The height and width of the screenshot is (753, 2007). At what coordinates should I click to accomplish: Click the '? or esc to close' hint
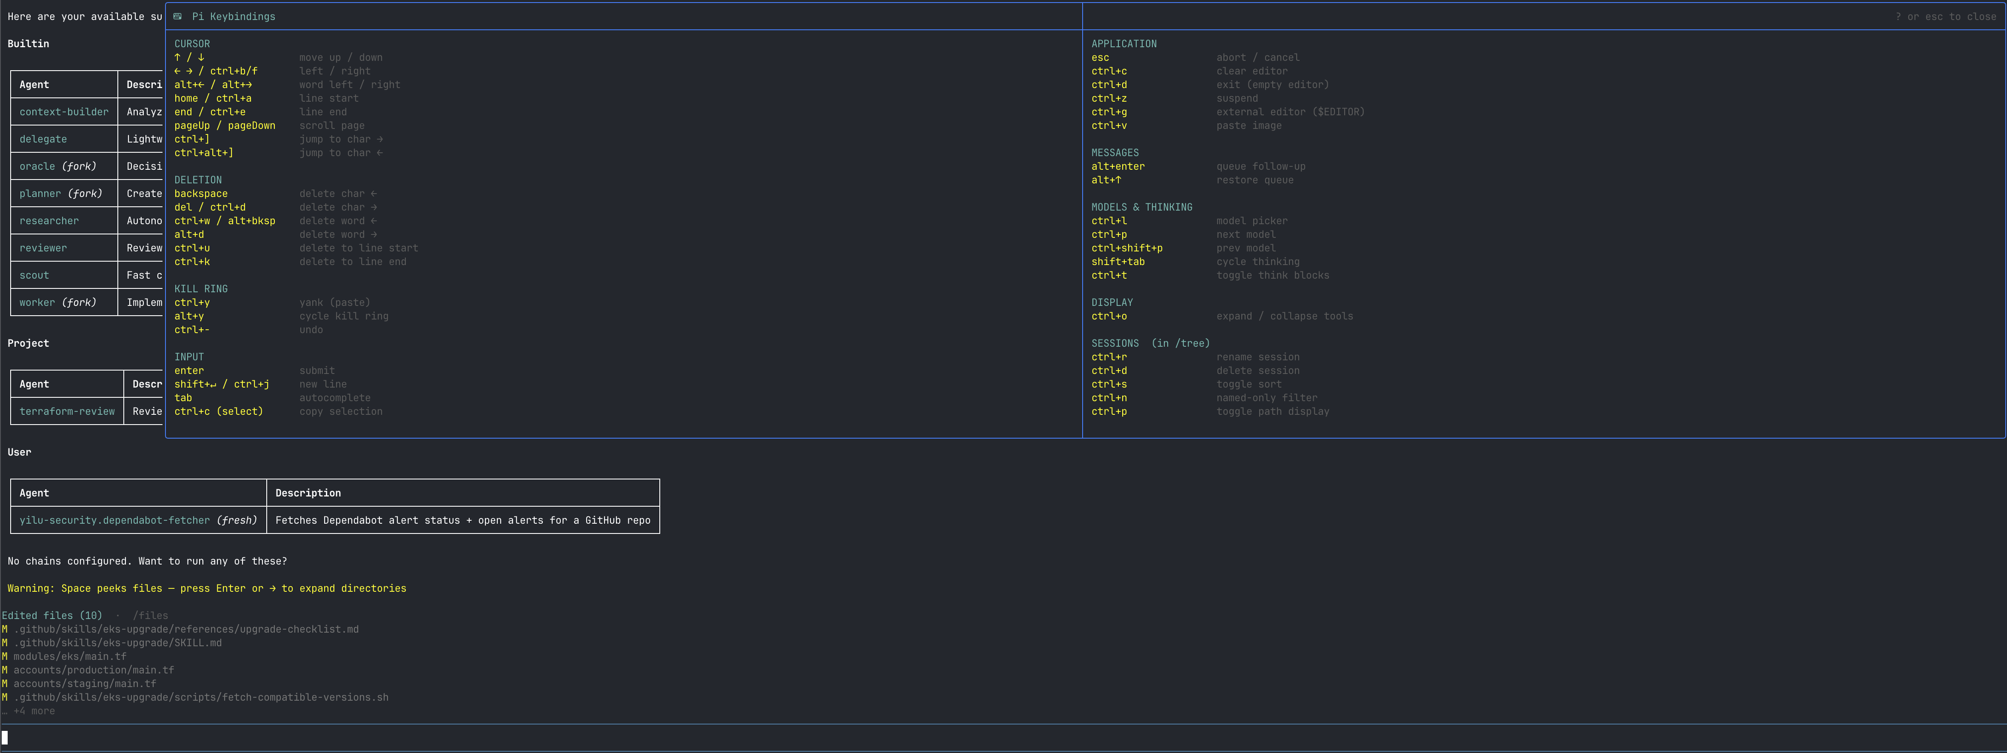[1945, 16]
